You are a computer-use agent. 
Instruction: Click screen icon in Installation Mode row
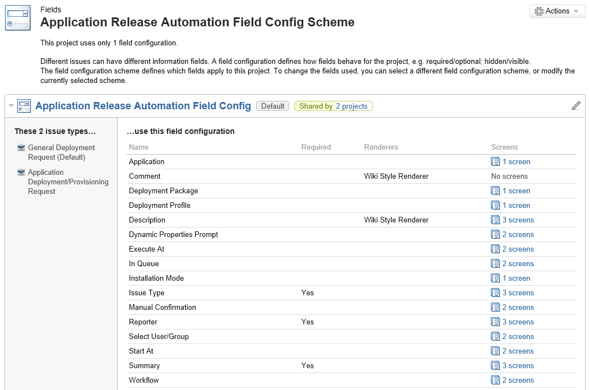point(495,278)
